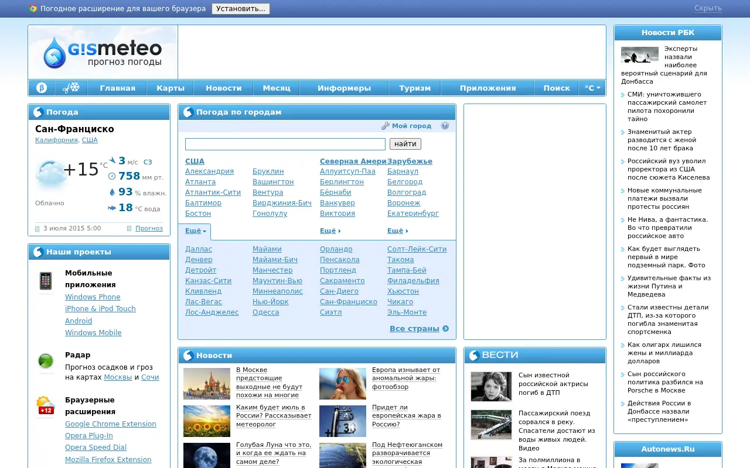Click the Калифорния region link
The image size is (750, 468).
56,140
